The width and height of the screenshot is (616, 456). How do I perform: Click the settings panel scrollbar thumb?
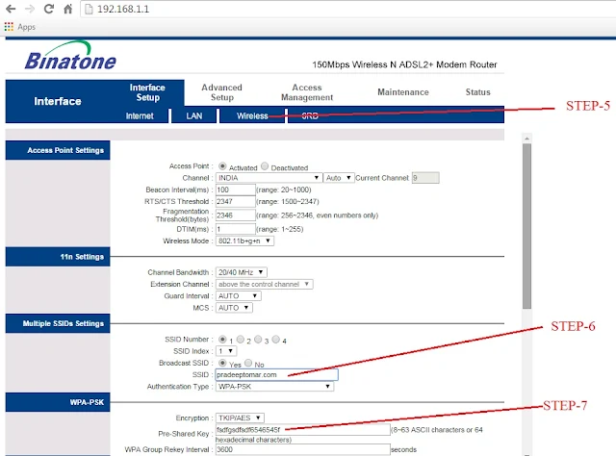pyautogui.click(x=526, y=226)
